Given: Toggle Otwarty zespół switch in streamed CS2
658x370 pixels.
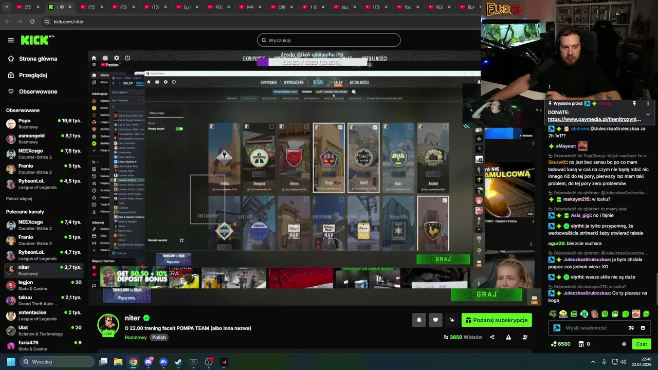Looking at the screenshot, I should click(179, 128).
